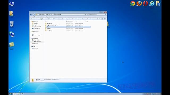Viewport: 170px width, 95px height.
Task: Go forward using Explorer forward arrow
Action: pos(33,15)
